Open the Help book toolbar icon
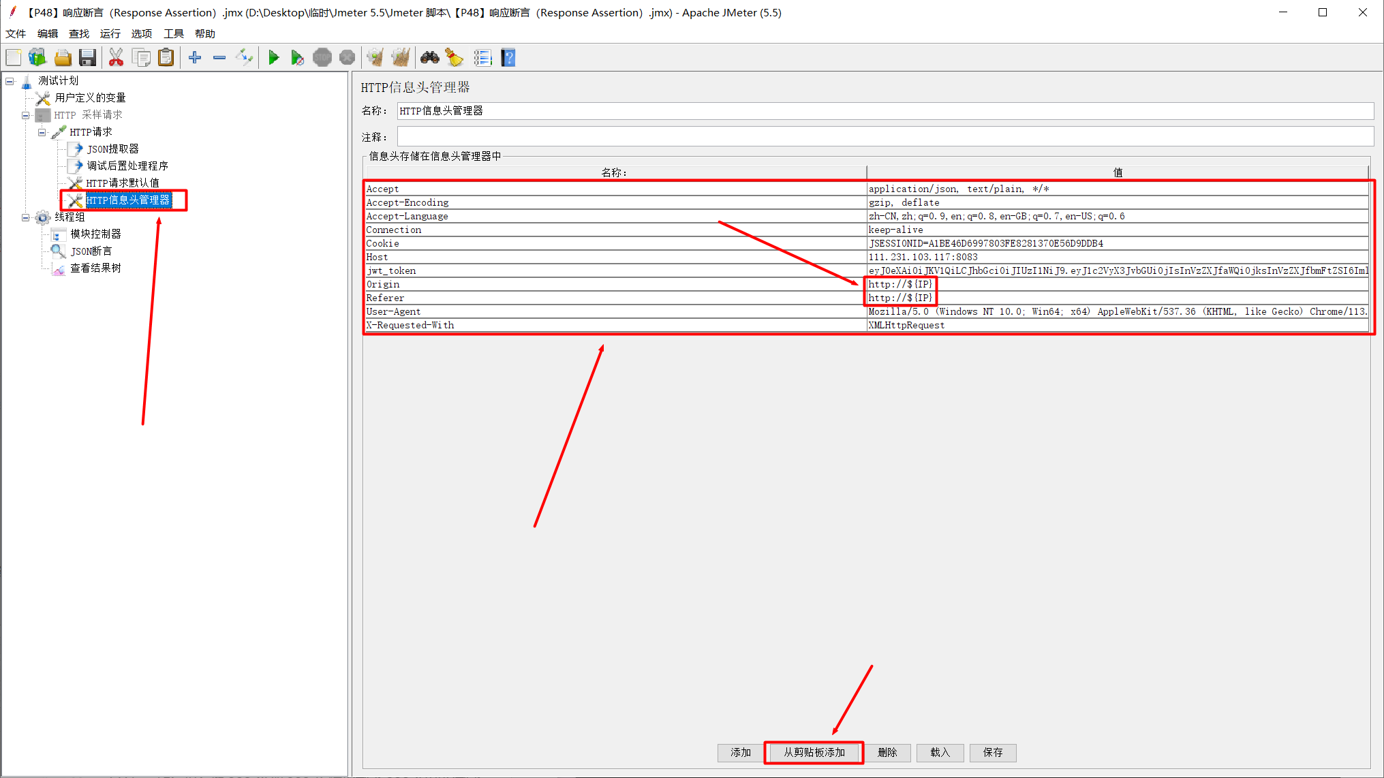This screenshot has width=1384, height=778. pos(508,58)
